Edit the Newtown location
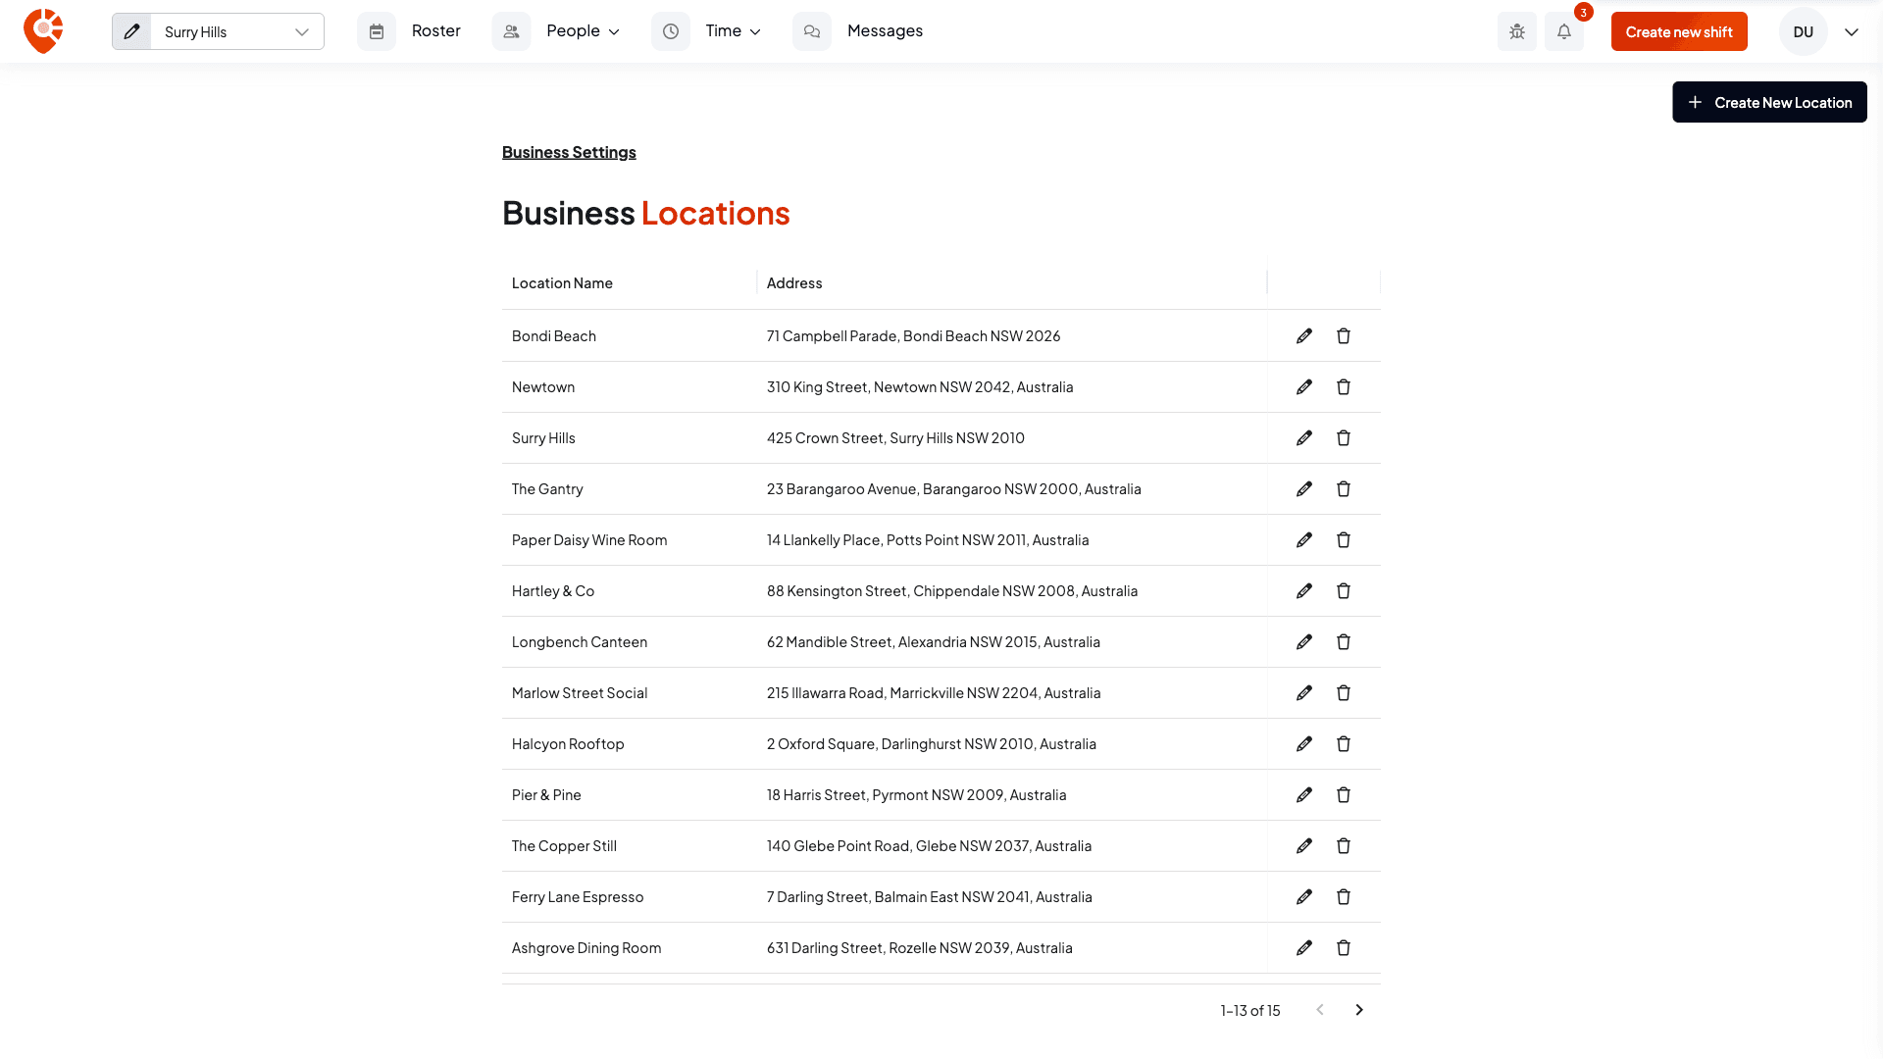The image size is (1883, 1059). tap(1304, 387)
